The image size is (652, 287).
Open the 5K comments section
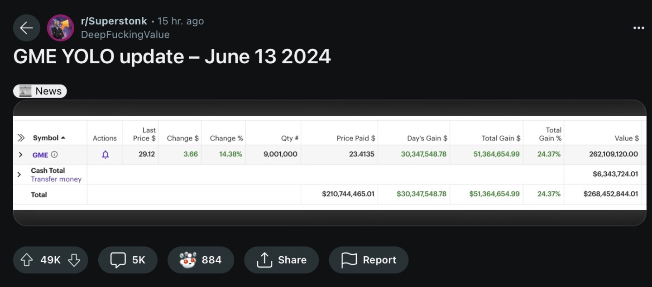point(128,260)
